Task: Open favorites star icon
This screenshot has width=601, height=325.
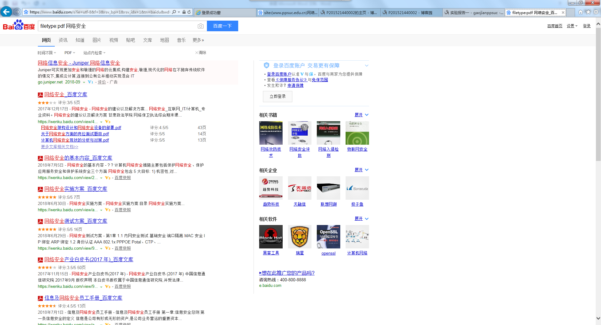Action: pos(588,12)
